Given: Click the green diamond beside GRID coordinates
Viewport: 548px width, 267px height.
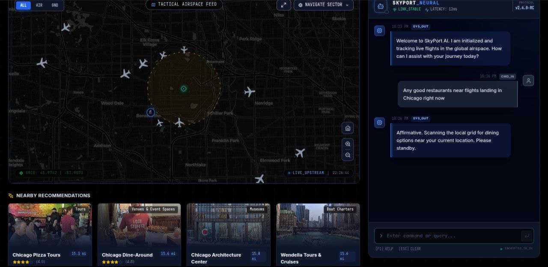Looking at the screenshot, I should [x=21, y=173].
